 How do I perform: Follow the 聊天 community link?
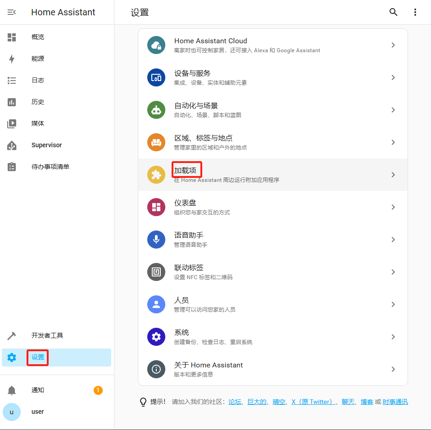[x=348, y=402]
